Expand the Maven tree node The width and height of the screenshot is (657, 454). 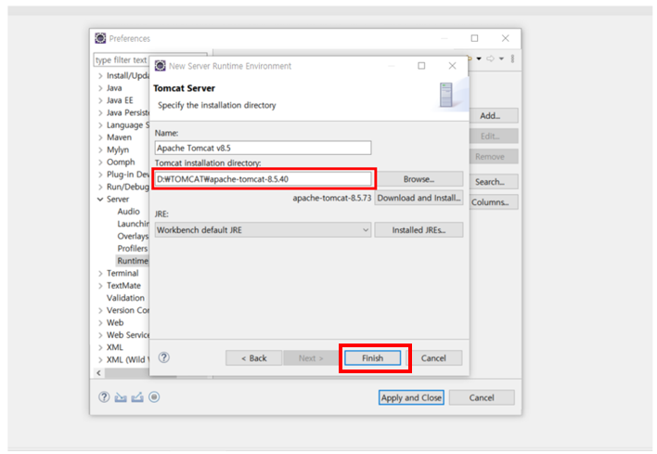tap(100, 137)
